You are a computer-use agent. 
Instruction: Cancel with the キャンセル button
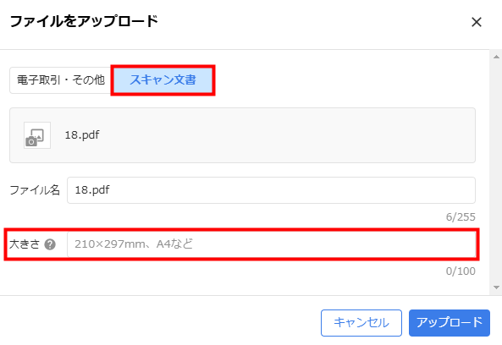click(x=361, y=323)
